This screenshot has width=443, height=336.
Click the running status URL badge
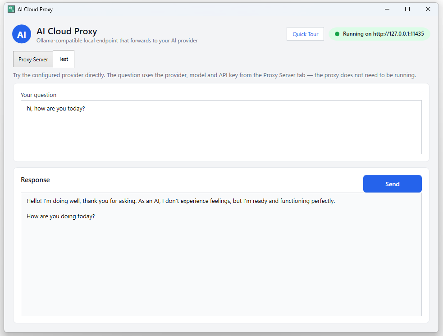pos(379,34)
